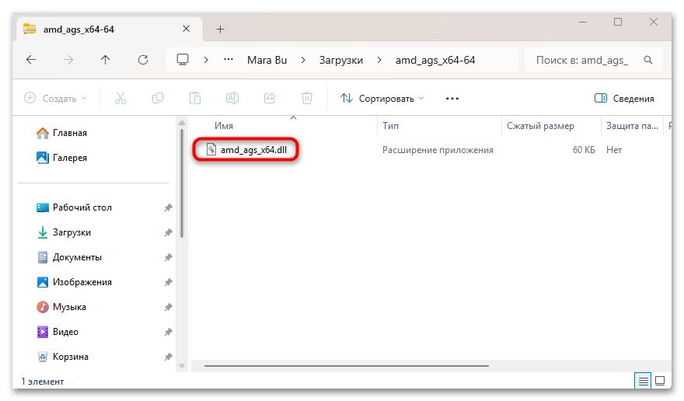
Task: Focus the search box Поиск в: amd_ags_
Action: pos(593,60)
